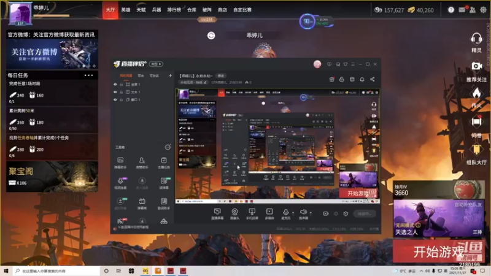Open the 弹幕秀 tool icon
Screen dimensions: 491x276
142,204
